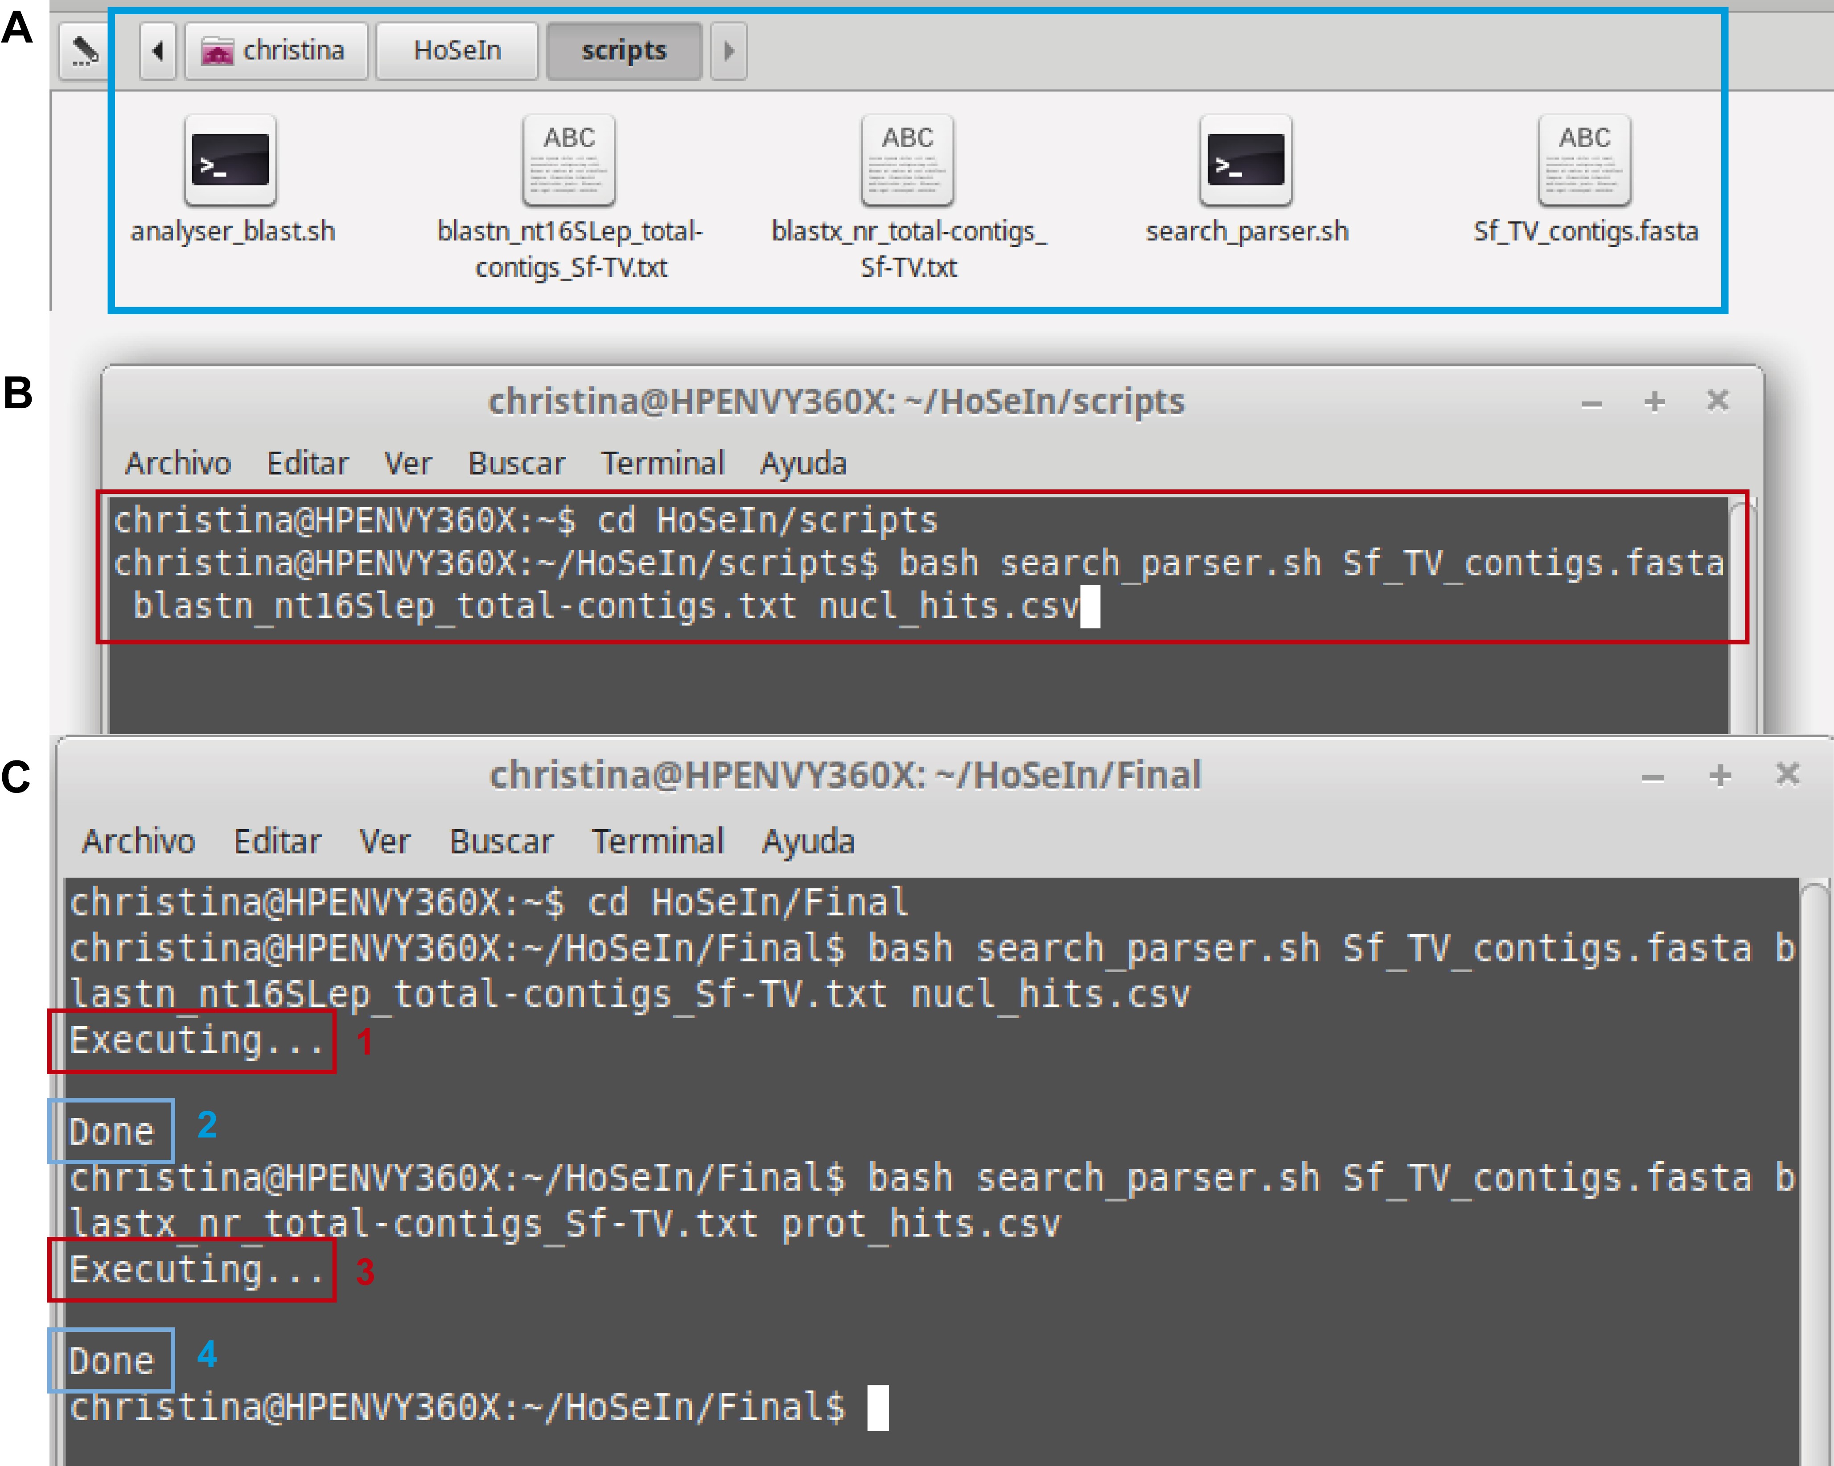Viewport: 1834px width, 1466px height.
Task: Click nucl_hits.csv in Final terminal
Action: [x=1050, y=994]
